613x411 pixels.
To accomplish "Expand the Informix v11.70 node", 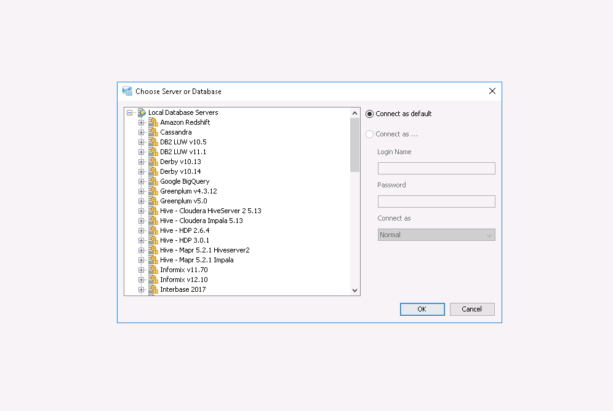I will click(141, 270).
